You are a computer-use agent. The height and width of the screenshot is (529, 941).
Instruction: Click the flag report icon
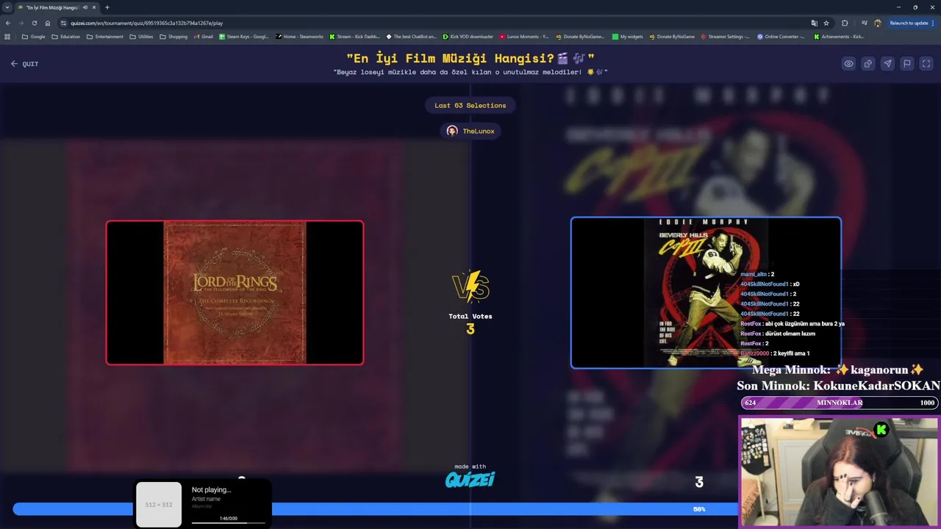(x=907, y=64)
